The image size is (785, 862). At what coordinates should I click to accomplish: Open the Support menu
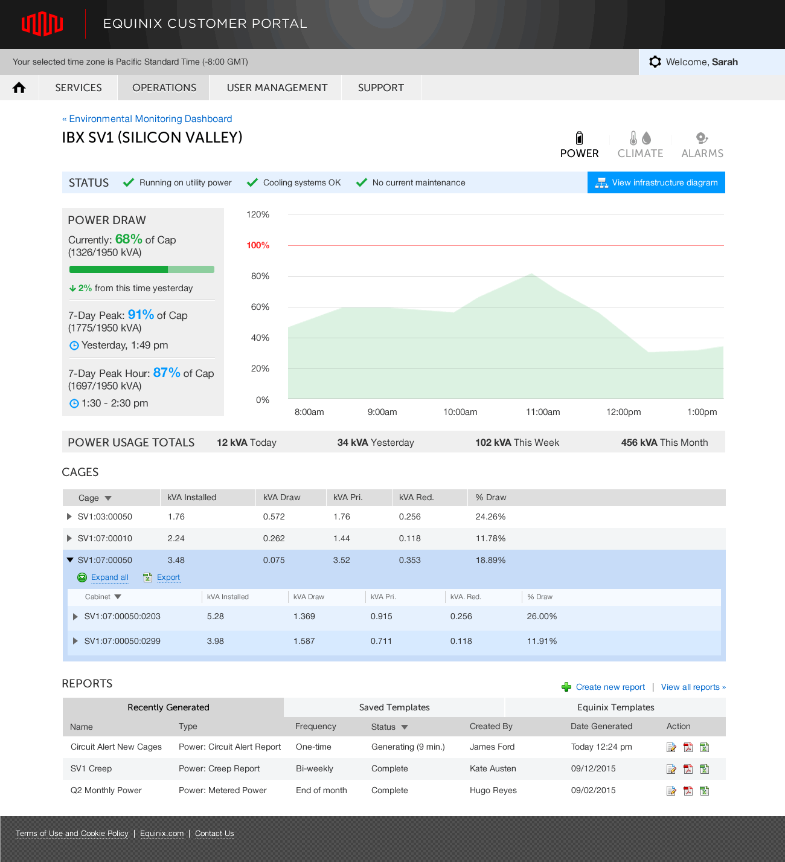coord(381,88)
